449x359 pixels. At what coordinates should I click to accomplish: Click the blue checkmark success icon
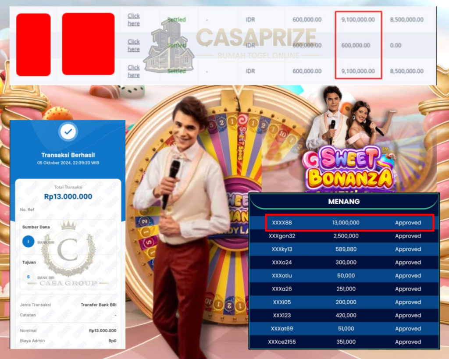click(68, 132)
